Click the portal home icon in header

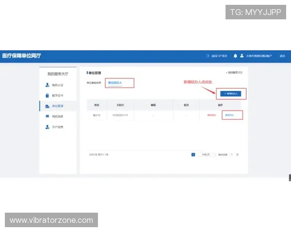pyautogui.click(x=208, y=56)
